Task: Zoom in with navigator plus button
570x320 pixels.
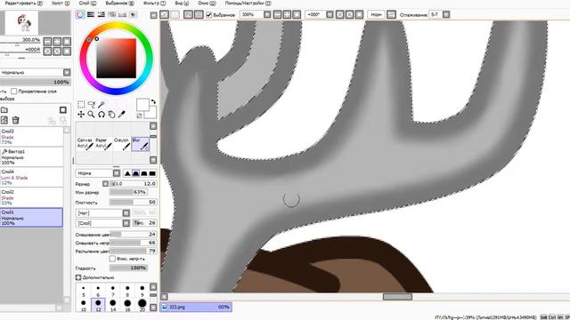Action: (57, 42)
